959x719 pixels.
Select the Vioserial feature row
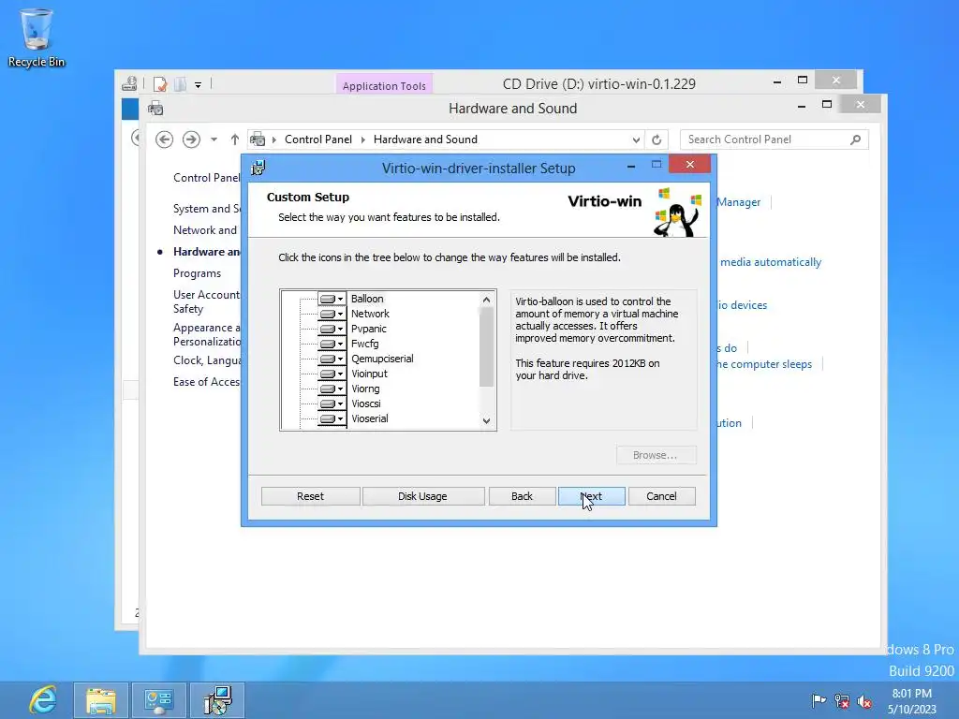pos(369,418)
